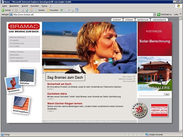This screenshot has height=137, width=183.
Task: Open the Dachstein Adria headline
Action: click(x=57, y=94)
